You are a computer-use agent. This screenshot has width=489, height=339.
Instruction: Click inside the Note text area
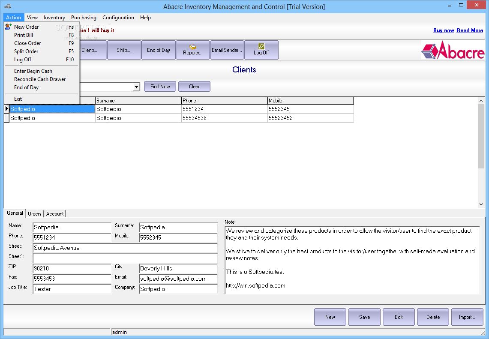point(352,260)
